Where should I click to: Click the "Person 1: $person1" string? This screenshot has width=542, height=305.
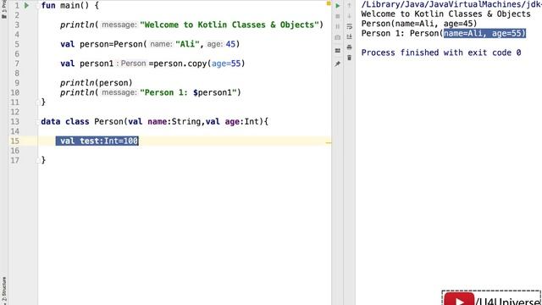point(188,92)
